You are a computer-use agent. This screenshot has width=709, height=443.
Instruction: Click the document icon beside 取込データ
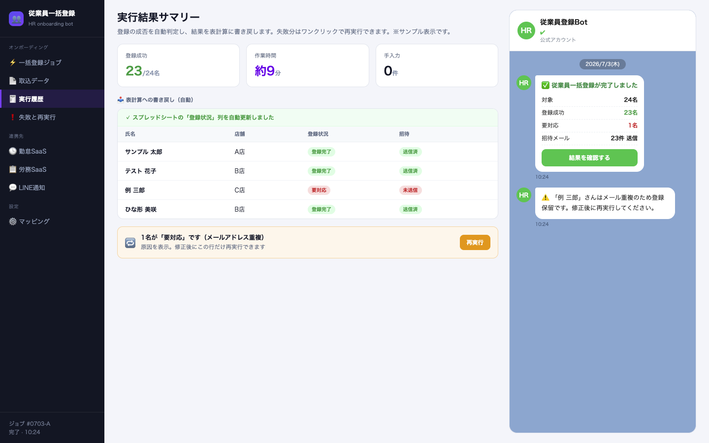pos(13,81)
